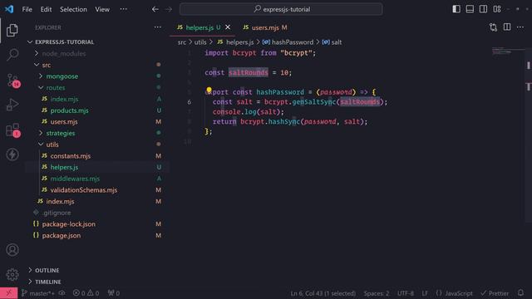The image size is (532, 299).
Task: Open the Extensions view
Action: (13, 130)
